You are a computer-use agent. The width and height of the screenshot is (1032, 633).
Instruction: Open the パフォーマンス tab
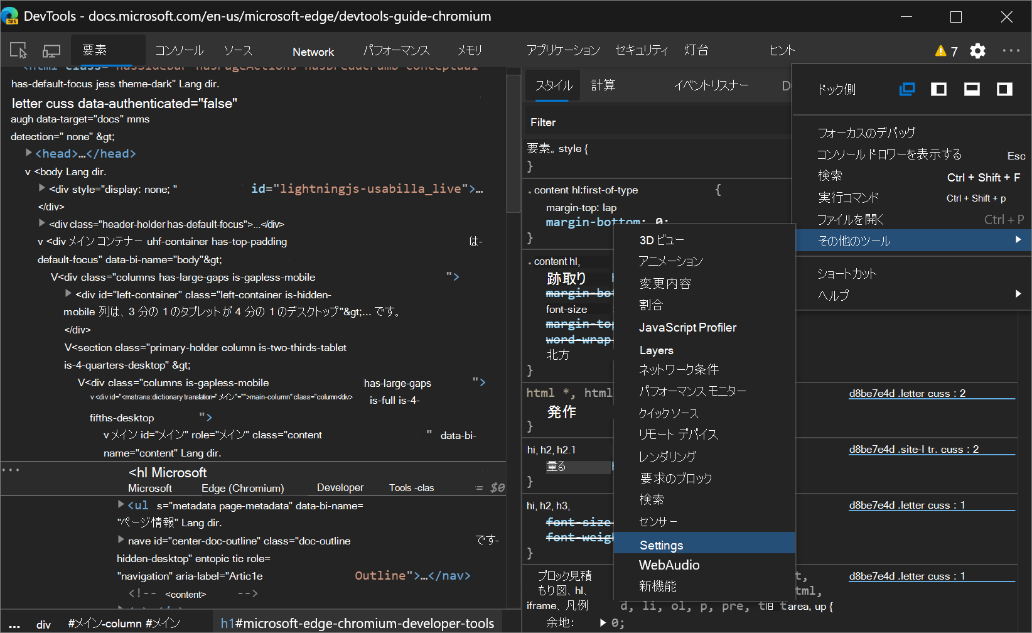pos(396,50)
